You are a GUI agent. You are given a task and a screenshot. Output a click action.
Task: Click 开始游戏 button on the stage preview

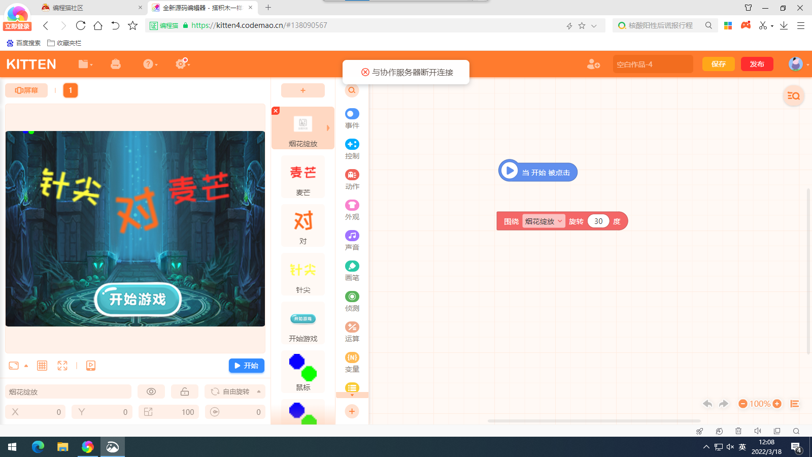pos(138,299)
